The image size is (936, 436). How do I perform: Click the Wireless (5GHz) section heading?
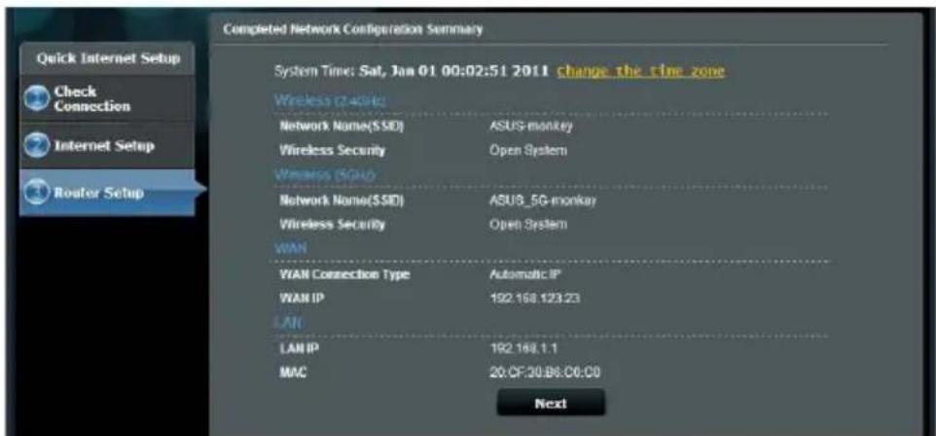coord(327,175)
